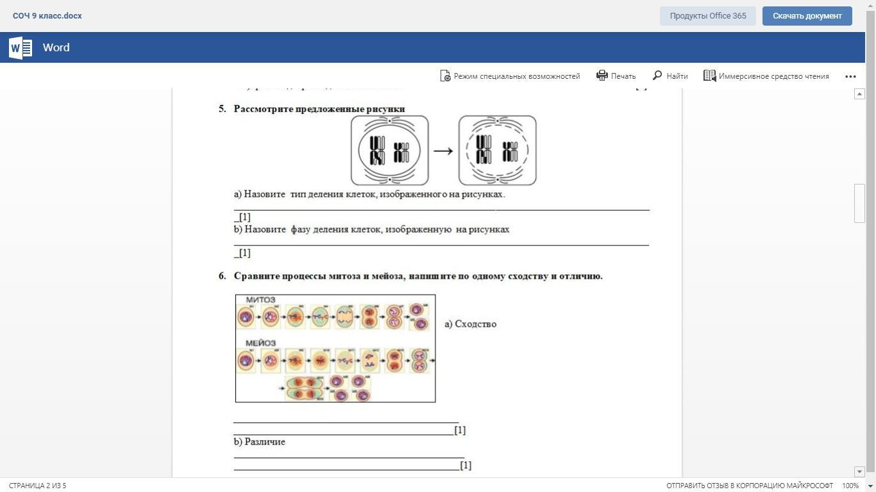Click Режим специальных возможностей label
The height and width of the screenshot is (492, 876).
tap(517, 76)
